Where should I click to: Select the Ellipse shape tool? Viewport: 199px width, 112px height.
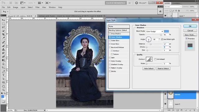point(3,82)
